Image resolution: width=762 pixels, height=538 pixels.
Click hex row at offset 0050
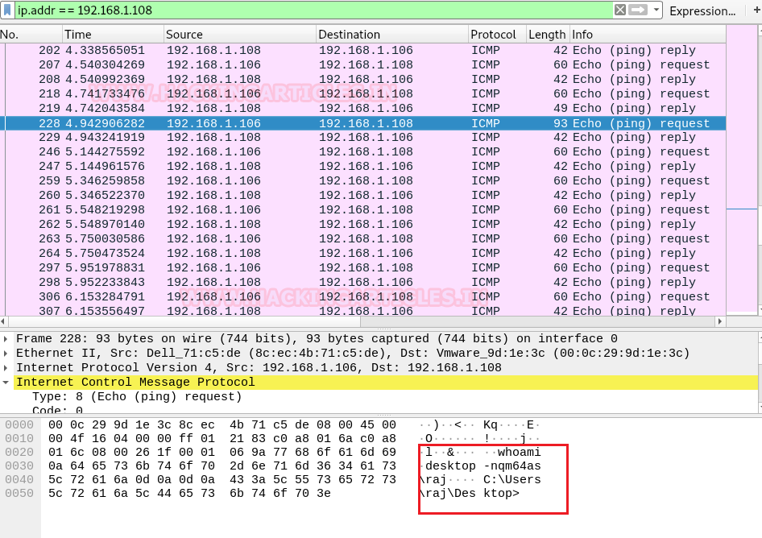click(x=189, y=493)
